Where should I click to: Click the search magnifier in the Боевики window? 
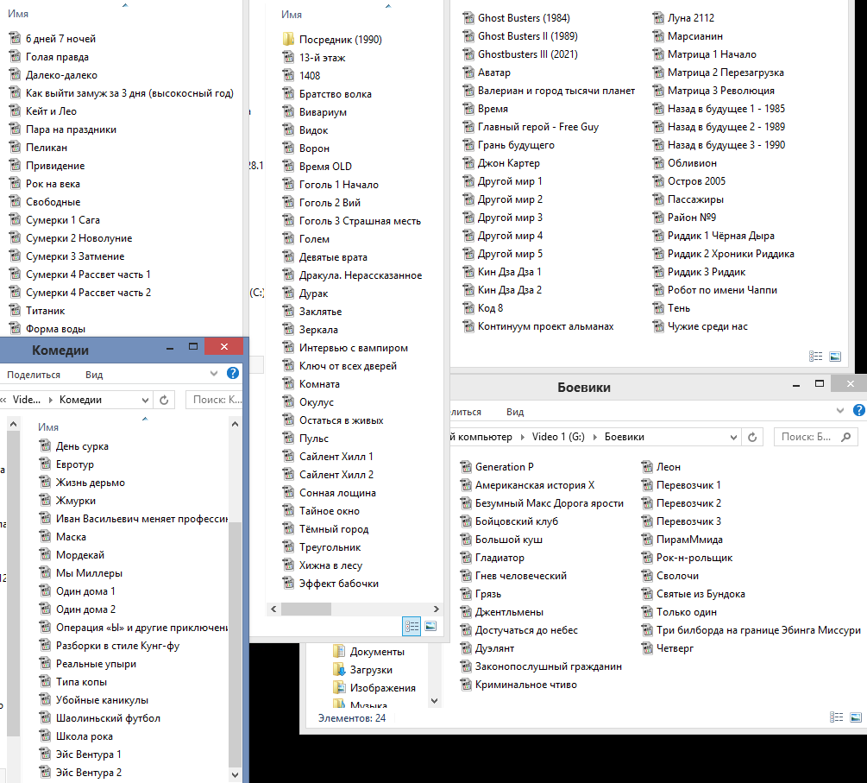[x=845, y=437]
